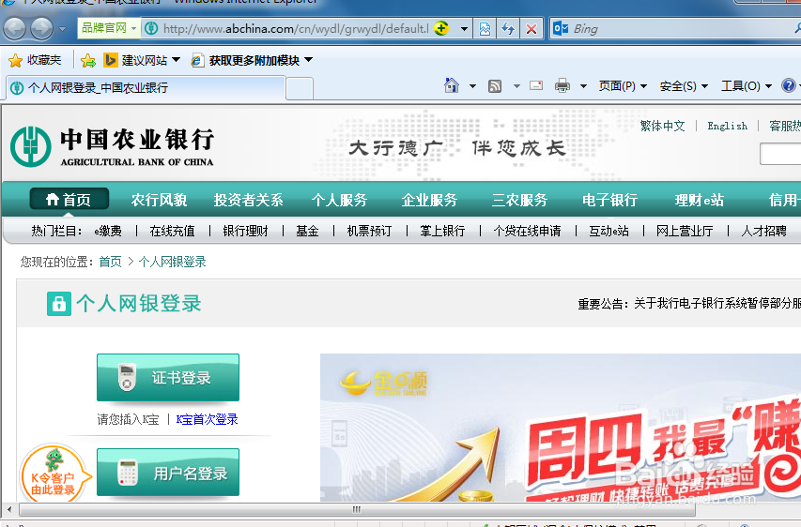Click the K宝首次登录 link

click(x=207, y=419)
